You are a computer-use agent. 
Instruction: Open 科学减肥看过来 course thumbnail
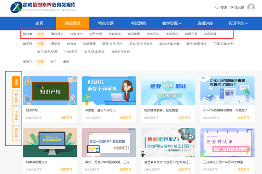50,143
